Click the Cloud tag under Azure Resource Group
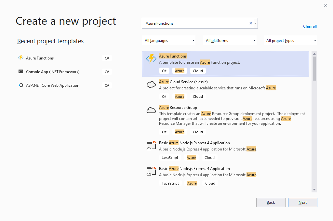333x221 pixels. (198, 132)
